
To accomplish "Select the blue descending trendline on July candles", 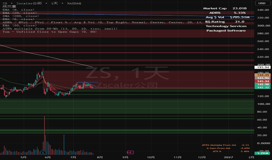I will (90, 84).
